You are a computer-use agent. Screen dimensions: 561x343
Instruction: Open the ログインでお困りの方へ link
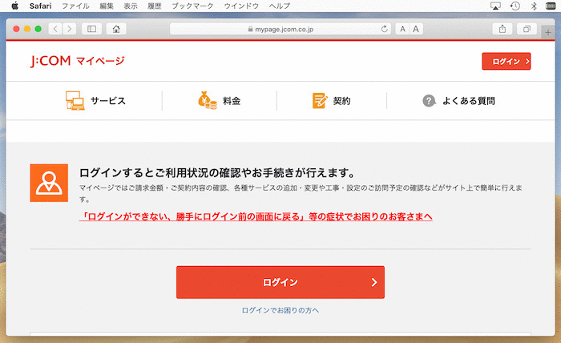tap(280, 310)
